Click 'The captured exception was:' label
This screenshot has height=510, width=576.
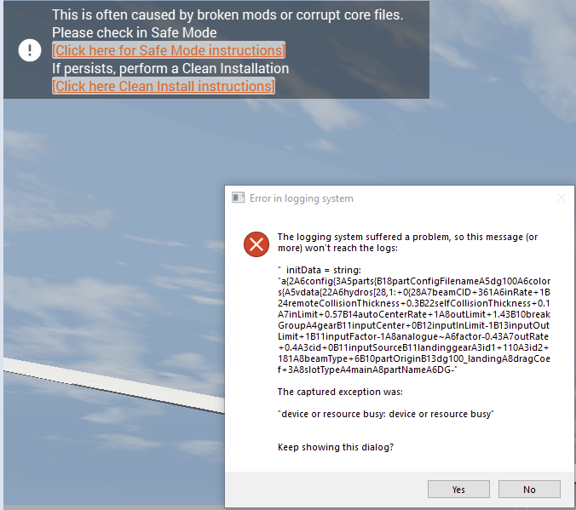[x=340, y=392]
